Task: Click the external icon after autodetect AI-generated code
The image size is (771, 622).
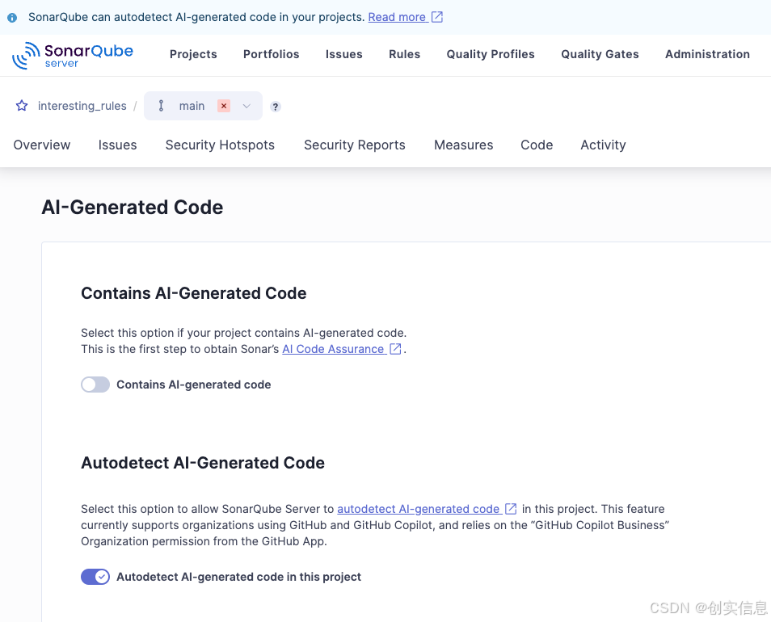Action: click(x=511, y=509)
